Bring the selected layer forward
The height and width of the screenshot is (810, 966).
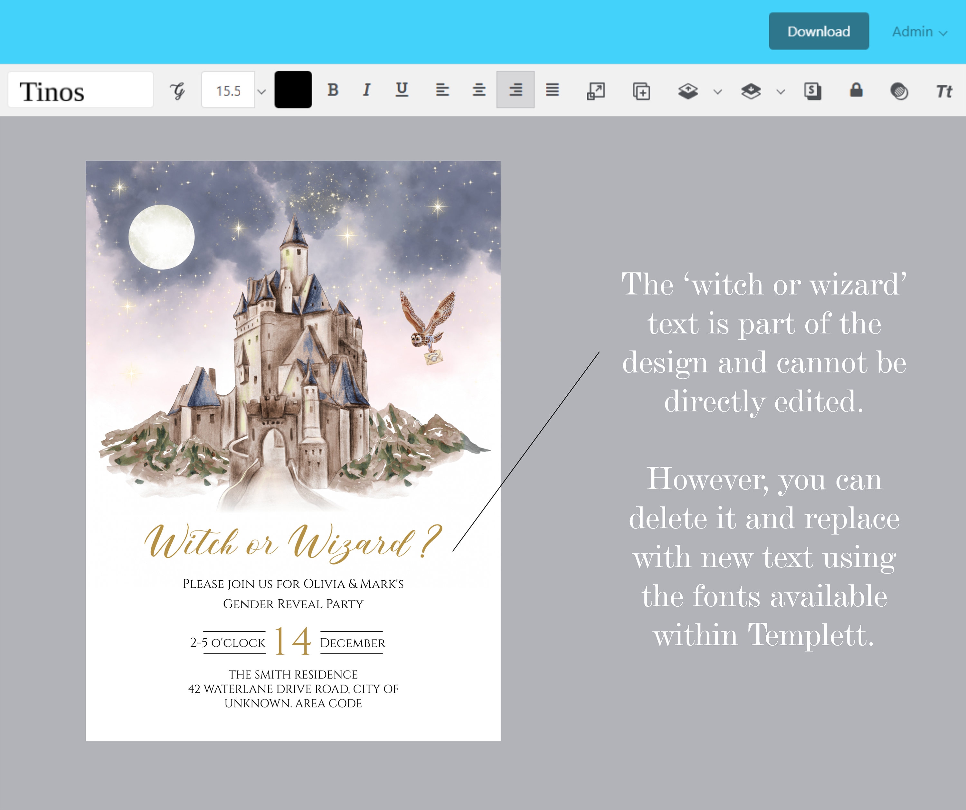688,90
